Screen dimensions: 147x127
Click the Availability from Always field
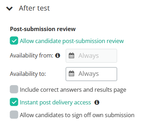91,56
